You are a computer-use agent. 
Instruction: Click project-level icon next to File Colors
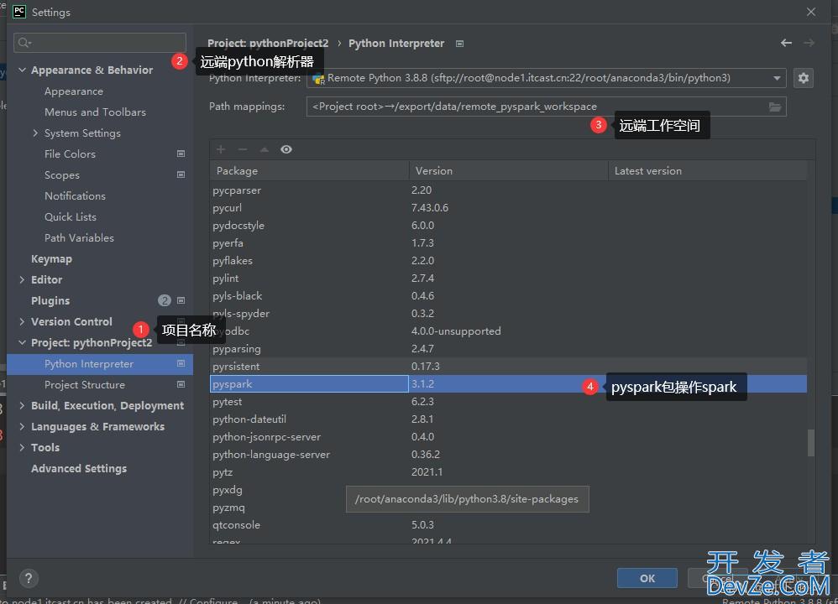coord(181,154)
